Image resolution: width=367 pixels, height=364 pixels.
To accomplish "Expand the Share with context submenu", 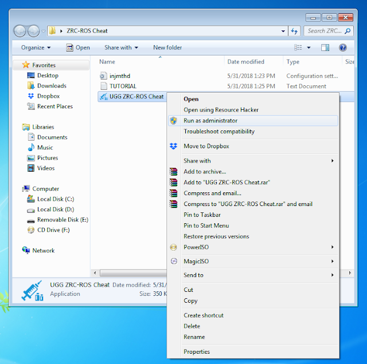I will [x=253, y=161].
